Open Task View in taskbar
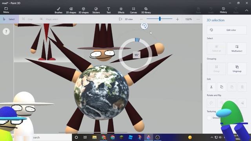Viewport: 251px width, 141px height. tap(85, 137)
